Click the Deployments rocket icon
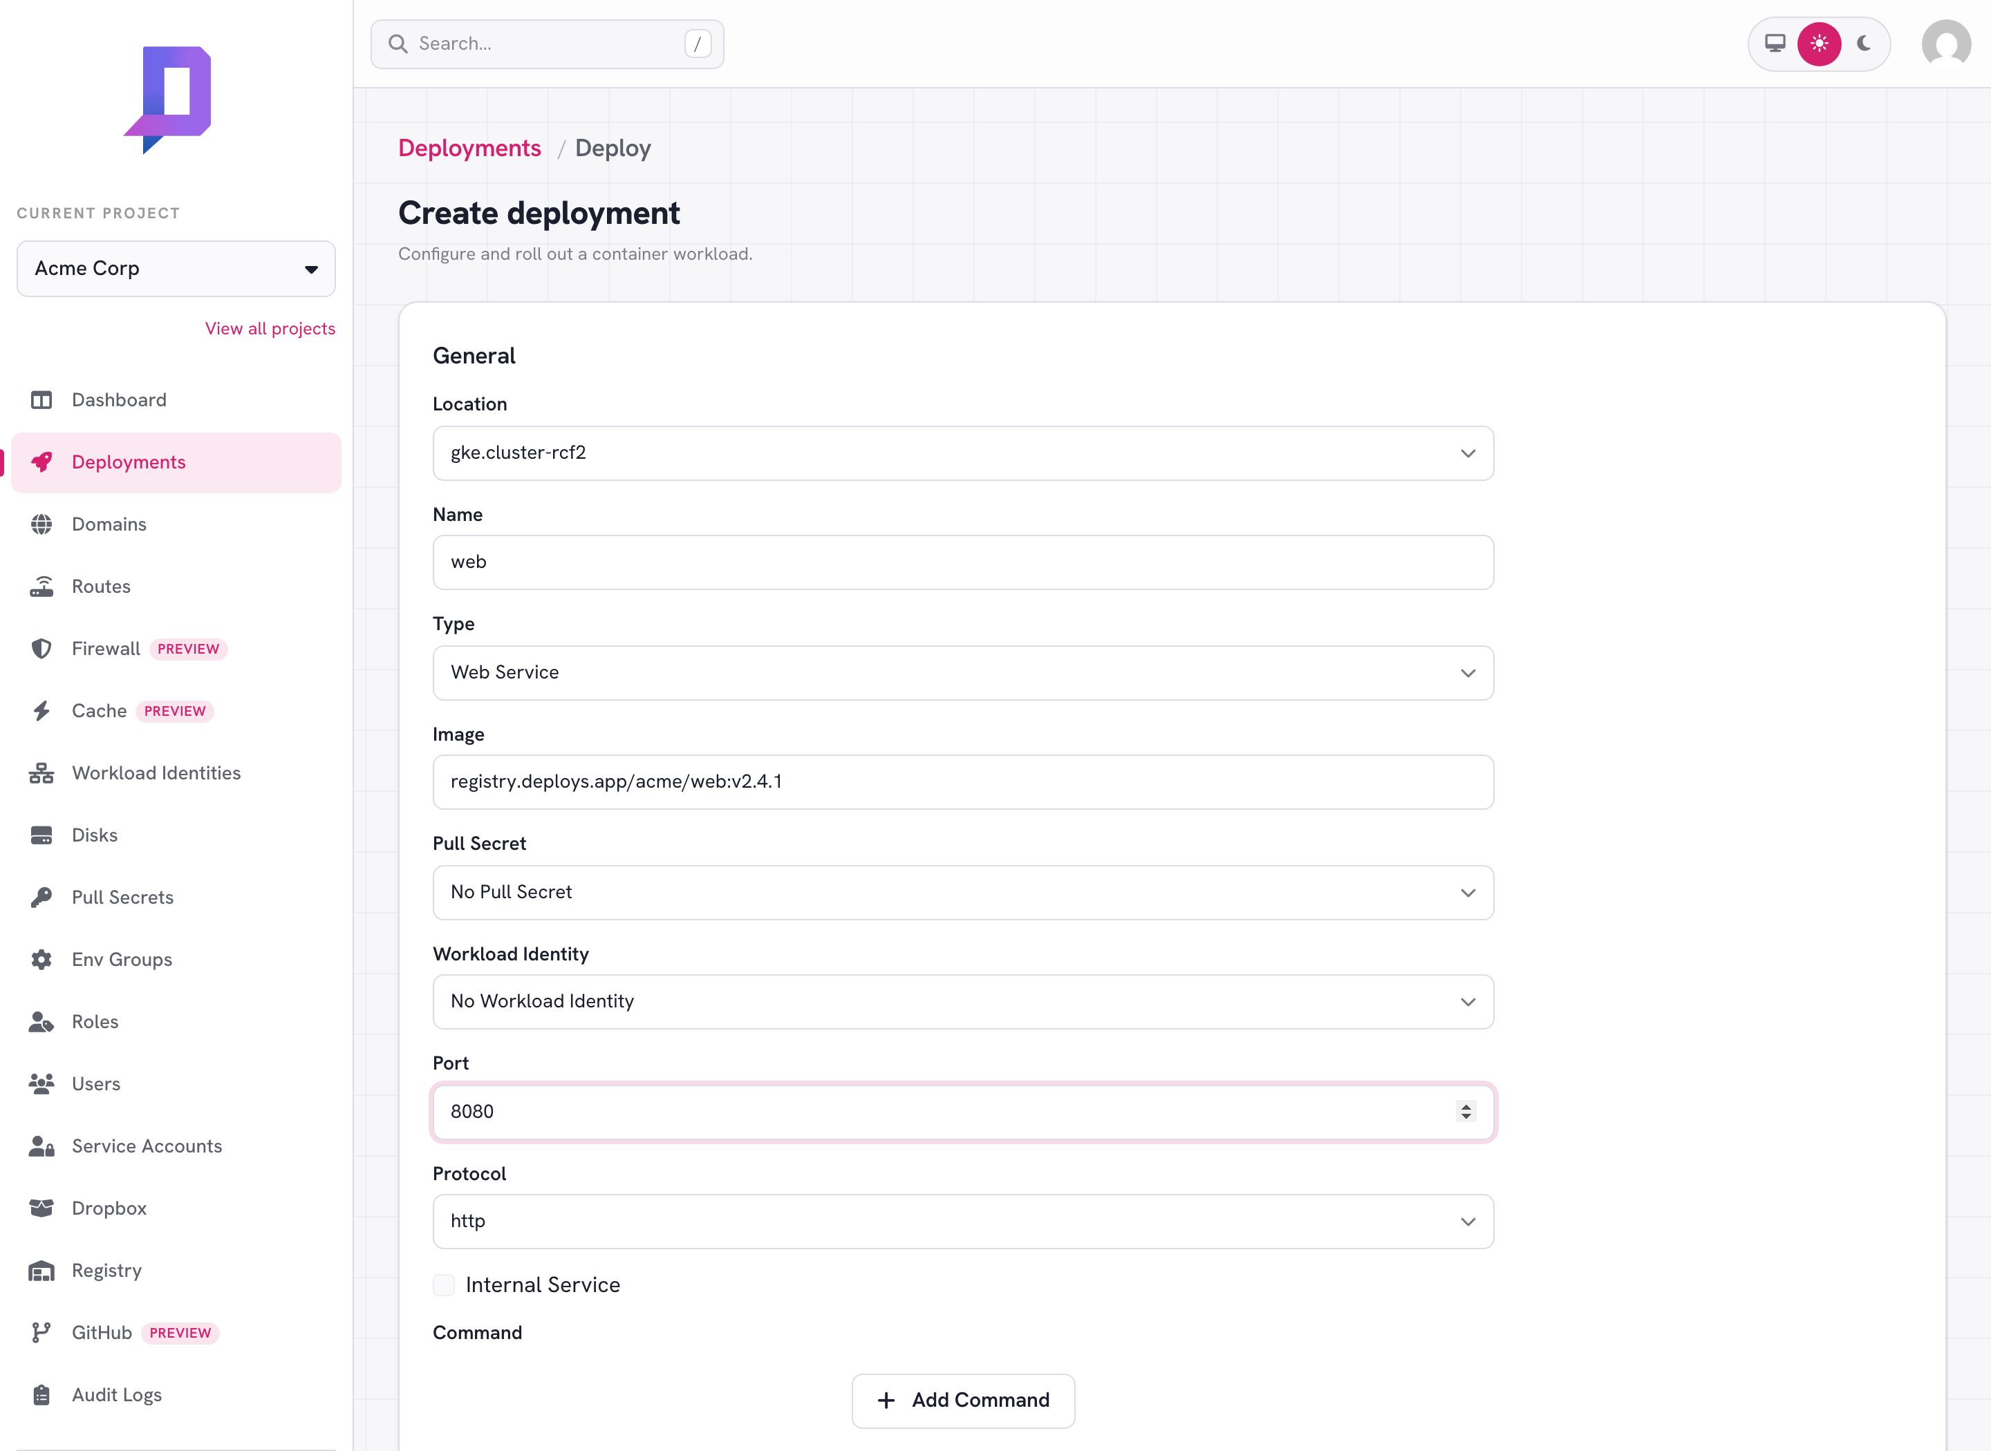Image resolution: width=1991 pixels, height=1451 pixels. [41, 462]
